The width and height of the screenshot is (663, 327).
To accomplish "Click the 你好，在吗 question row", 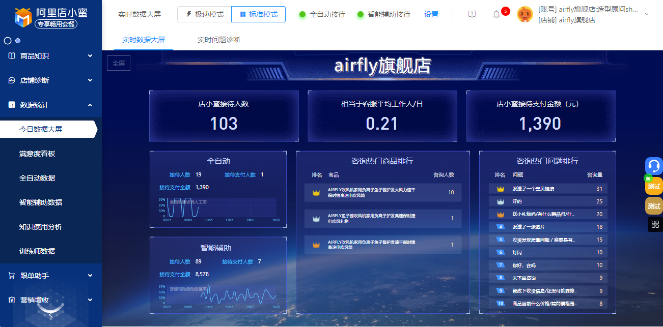I will 548,265.
